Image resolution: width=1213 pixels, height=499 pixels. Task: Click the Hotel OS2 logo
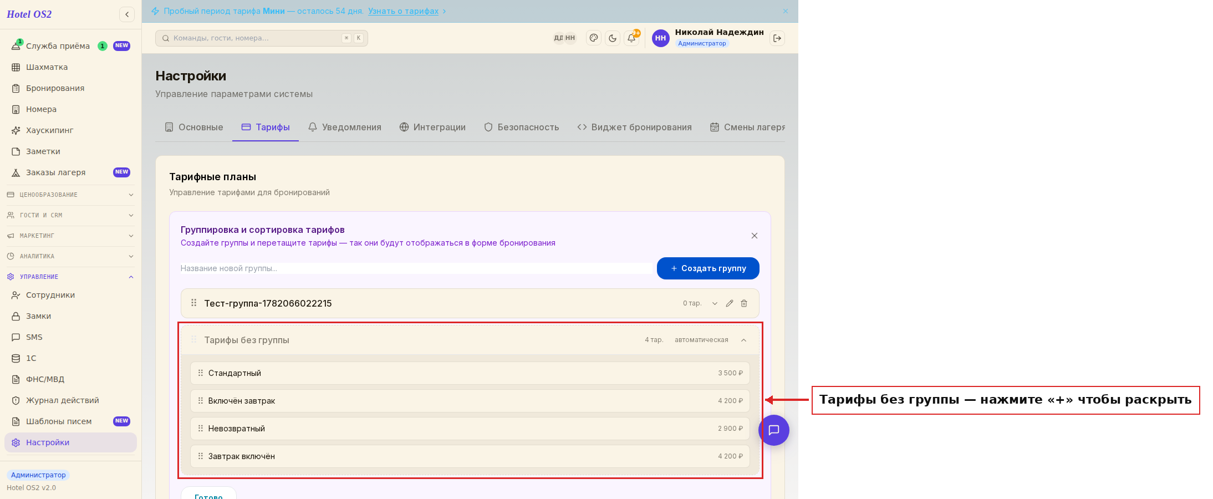click(29, 14)
